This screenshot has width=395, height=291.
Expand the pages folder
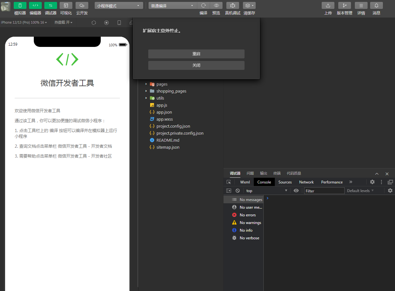click(x=146, y=84)
